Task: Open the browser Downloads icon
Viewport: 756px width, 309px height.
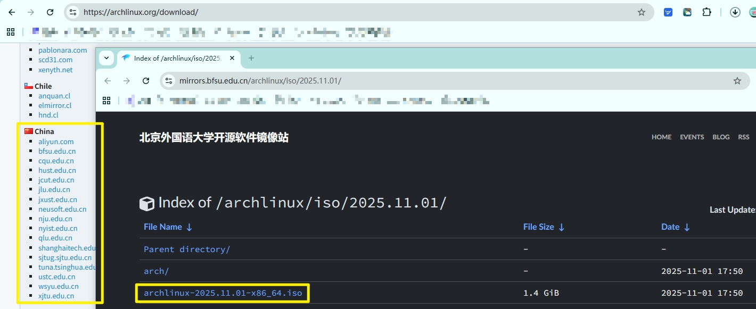Action: click(735, 12)
